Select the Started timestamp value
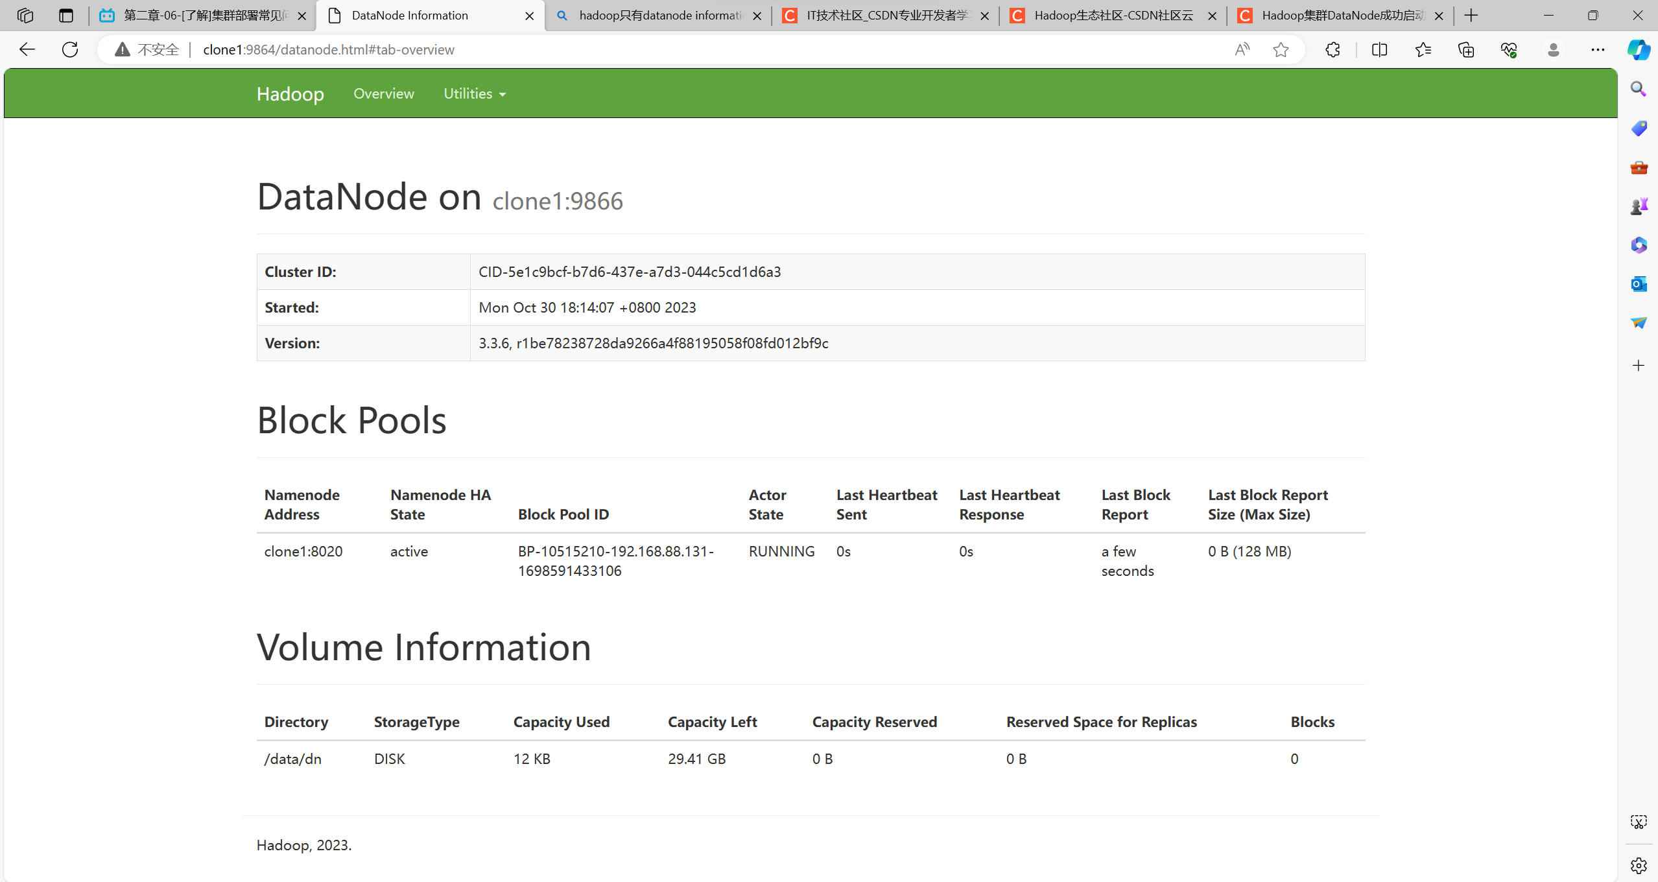 (587, 307)
